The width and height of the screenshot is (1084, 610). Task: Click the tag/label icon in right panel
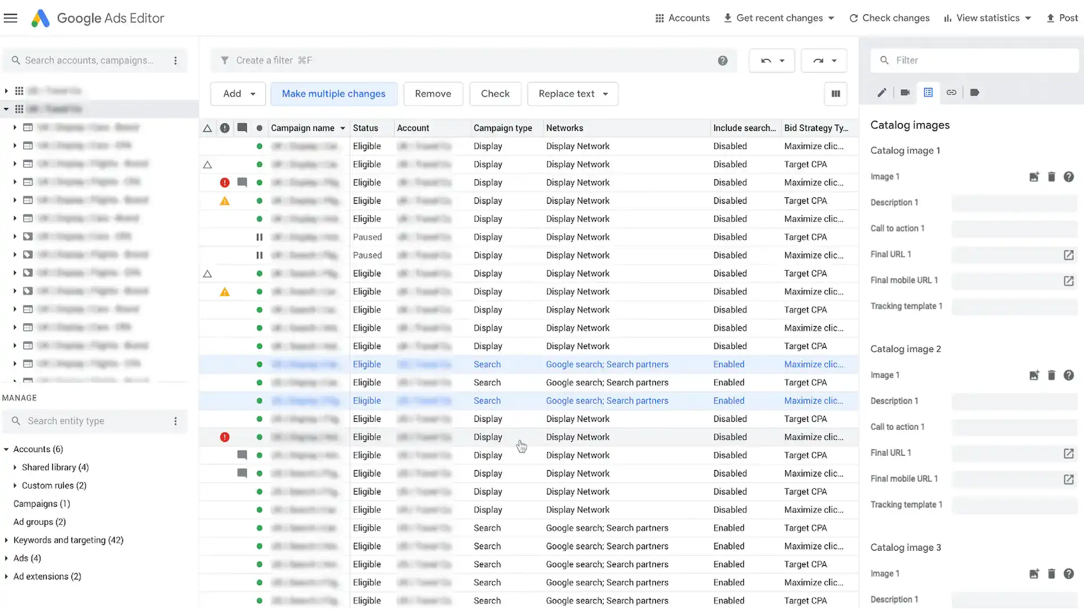[x=975, y=93]
